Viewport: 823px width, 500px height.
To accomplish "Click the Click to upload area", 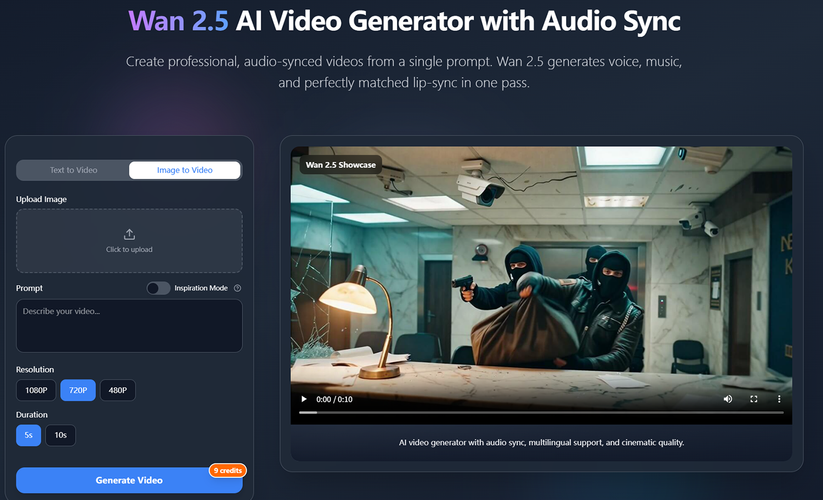I will 129,241.
